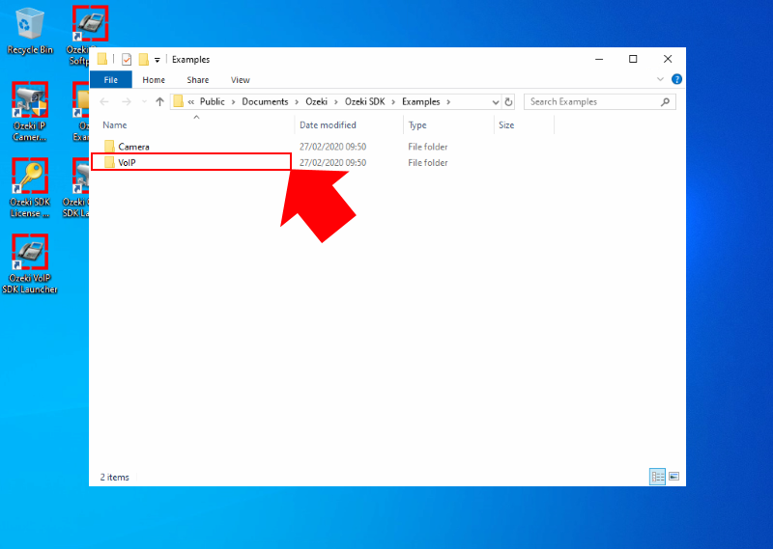The image size is (773, 549).
Task: Click Ozeki in the address breadcrumb
Action: (x=317, y=102)
